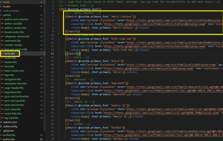Open authors-section.hbs file
Viewport: 223px width, 141px height.
coord(15,28)
